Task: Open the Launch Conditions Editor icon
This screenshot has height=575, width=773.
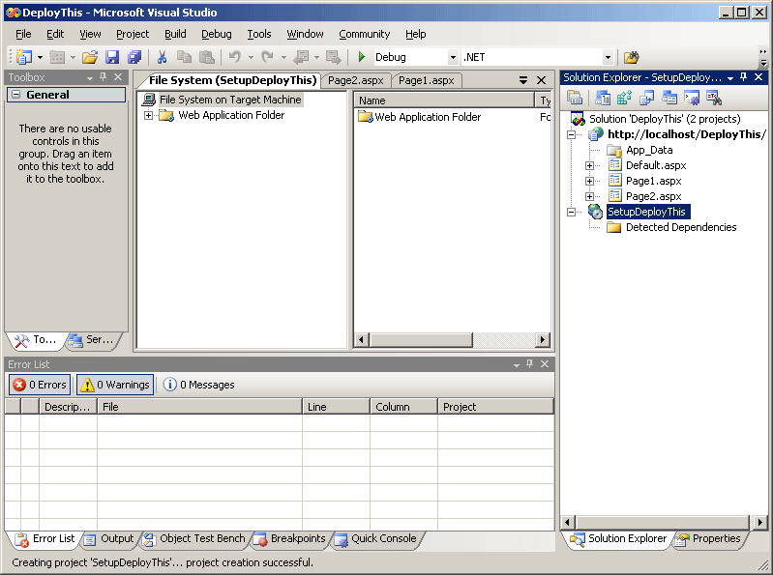Action: [x=714, y=98]
